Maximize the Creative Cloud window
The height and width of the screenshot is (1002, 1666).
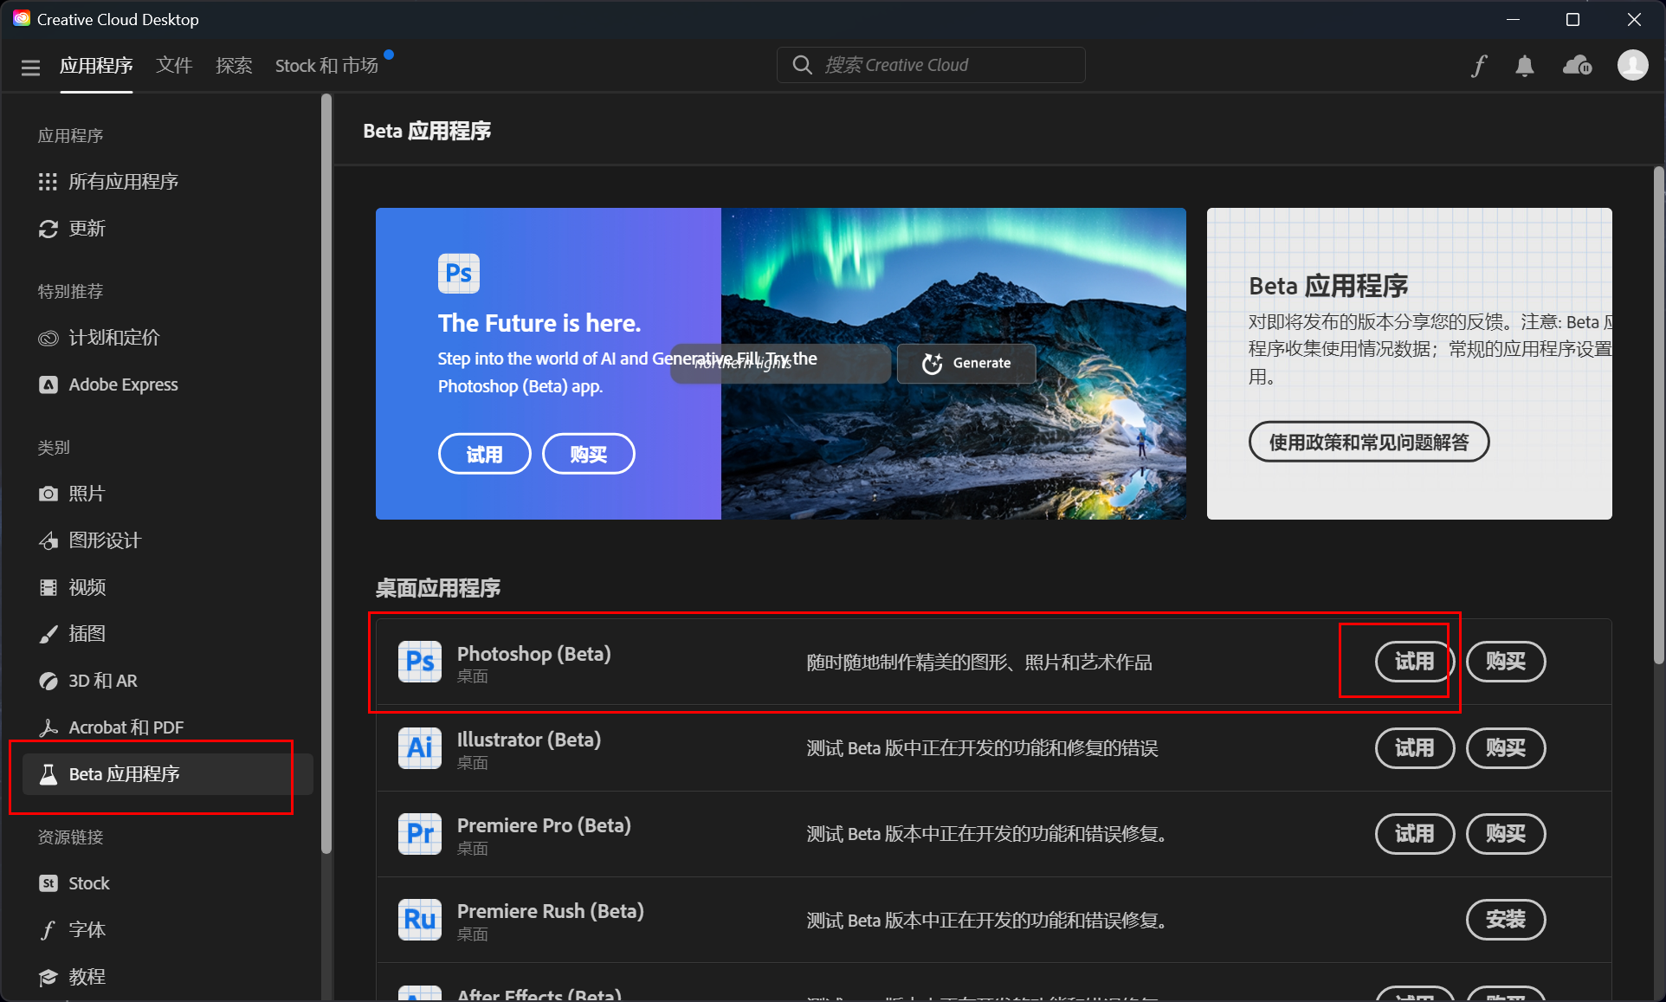coord(1573,19)
